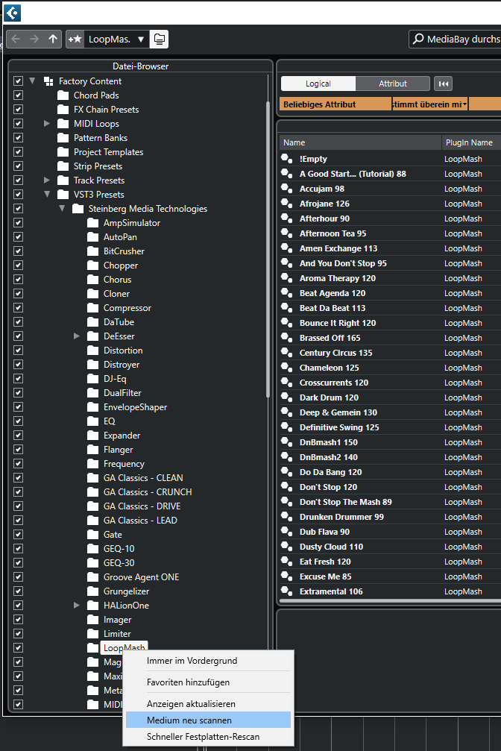501x751 pixels.
Task: Click the favorites star icon
Action: [x=75, y=40]
